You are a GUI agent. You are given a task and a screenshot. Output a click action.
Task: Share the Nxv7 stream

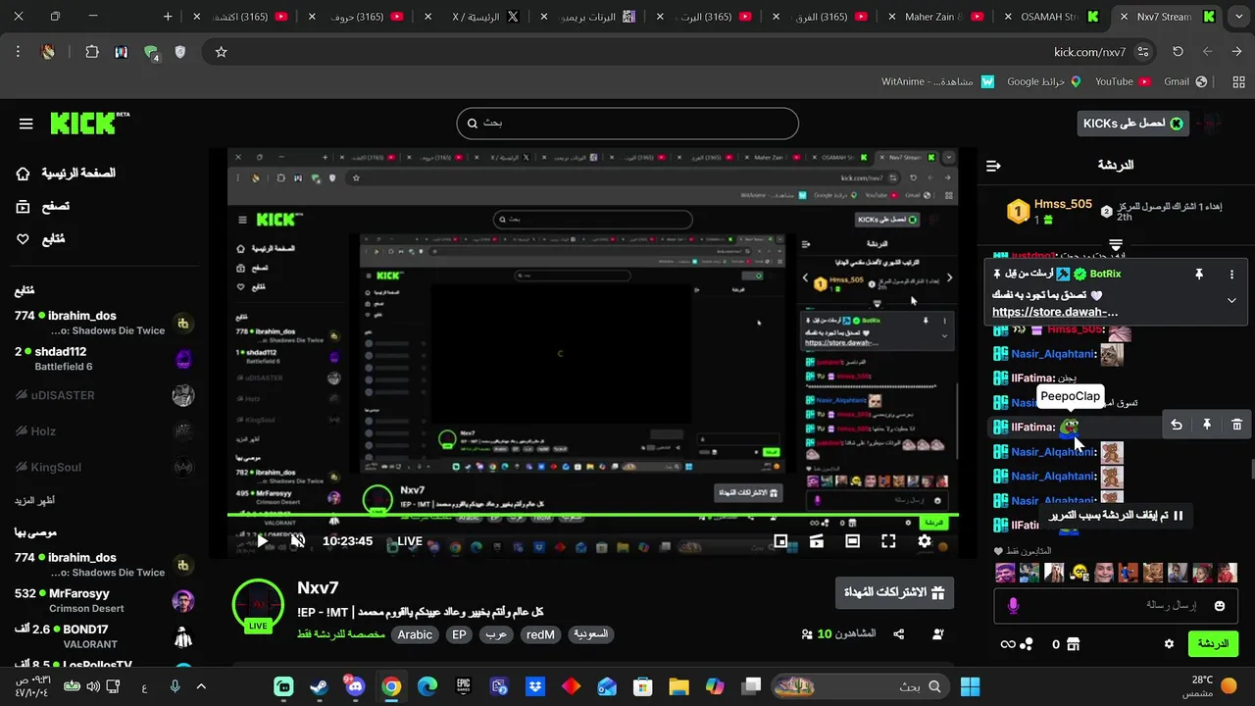click(x=898, y=634)
